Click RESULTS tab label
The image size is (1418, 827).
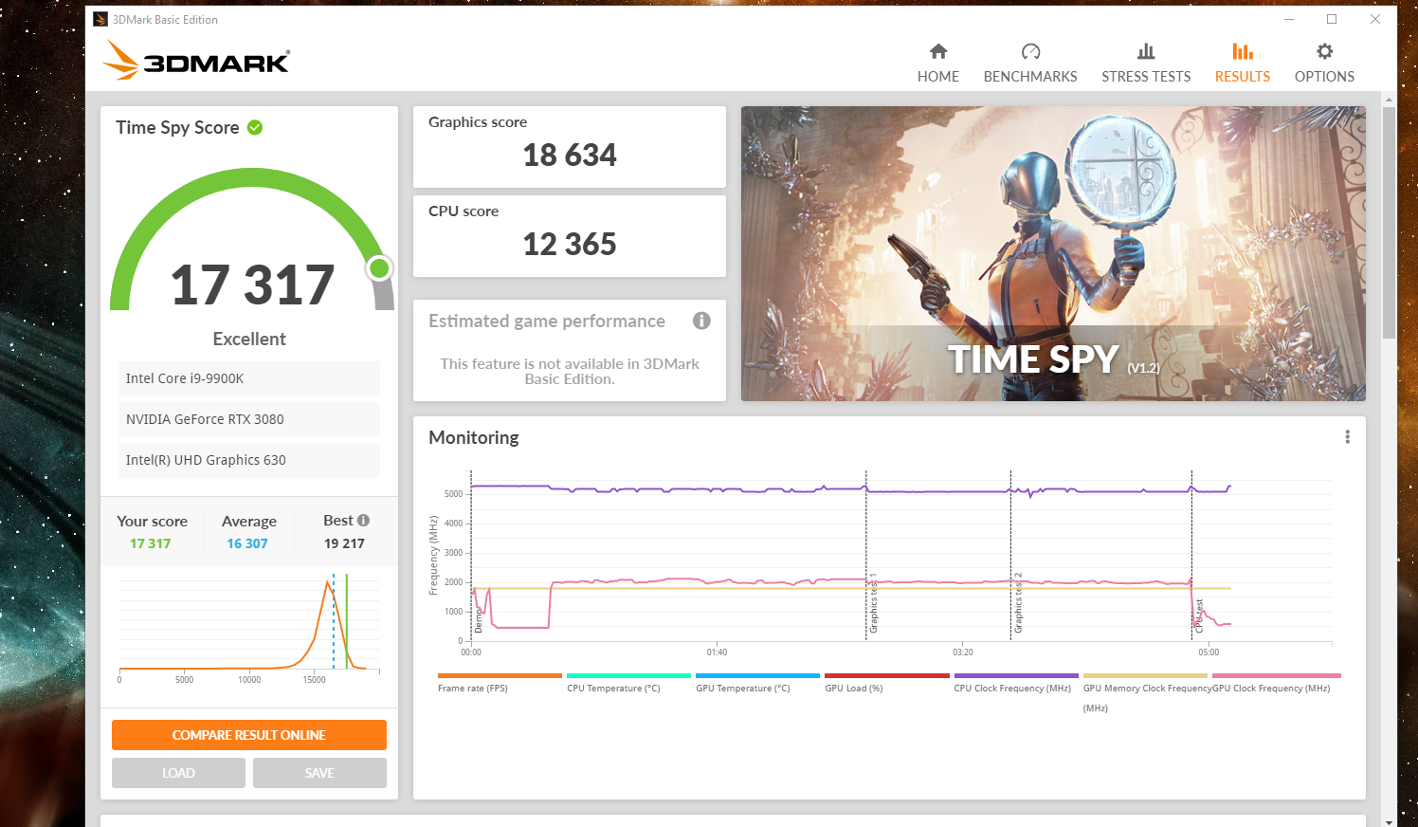click(1243, 77)
